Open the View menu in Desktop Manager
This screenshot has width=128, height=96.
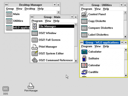[19, 9]
